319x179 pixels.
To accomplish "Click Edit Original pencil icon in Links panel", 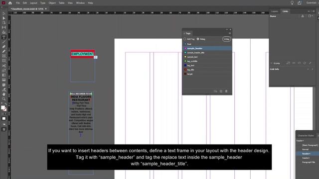I will pyautogui.click(x=310, y=63).
